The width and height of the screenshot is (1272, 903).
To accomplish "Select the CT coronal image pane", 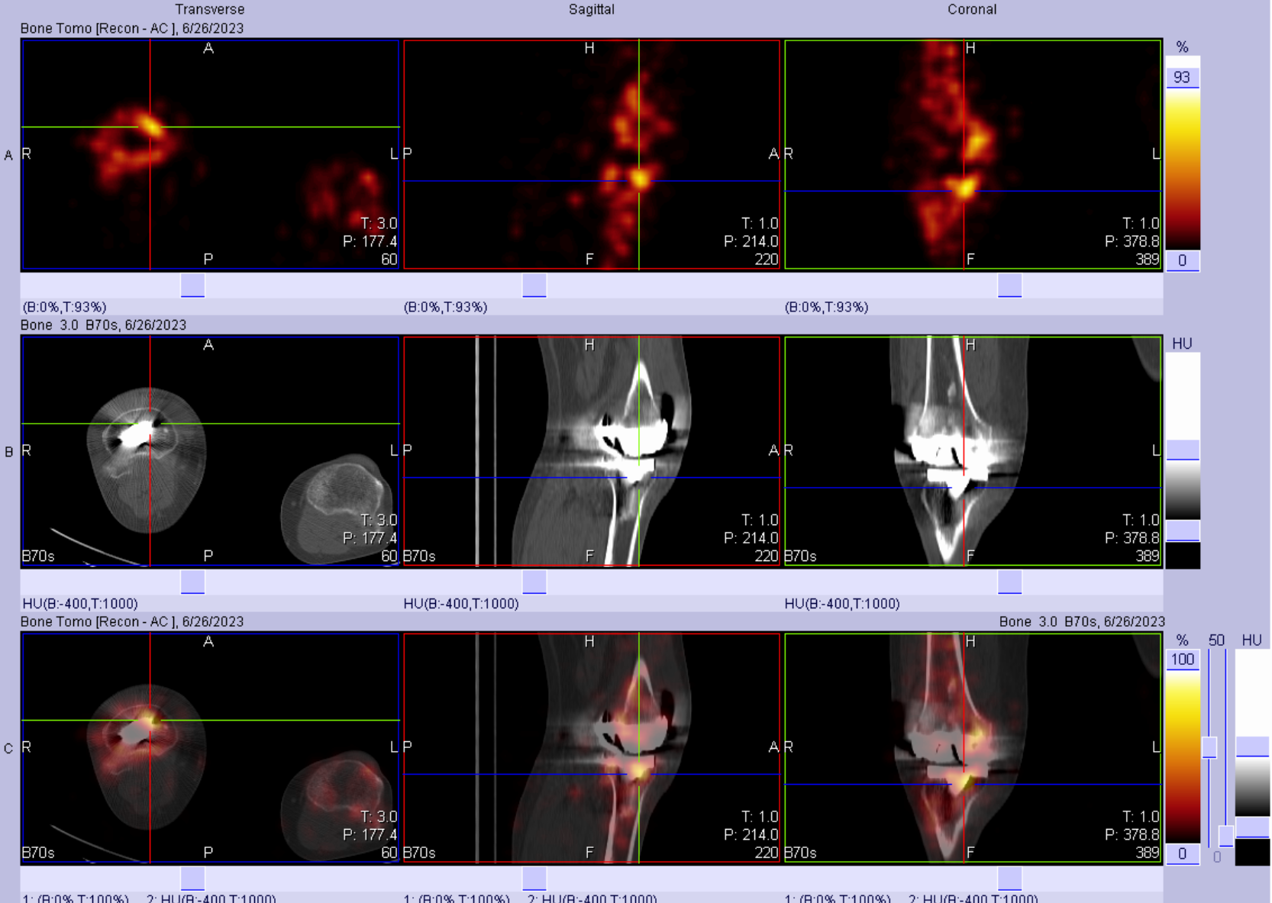I will pos(973,451).
